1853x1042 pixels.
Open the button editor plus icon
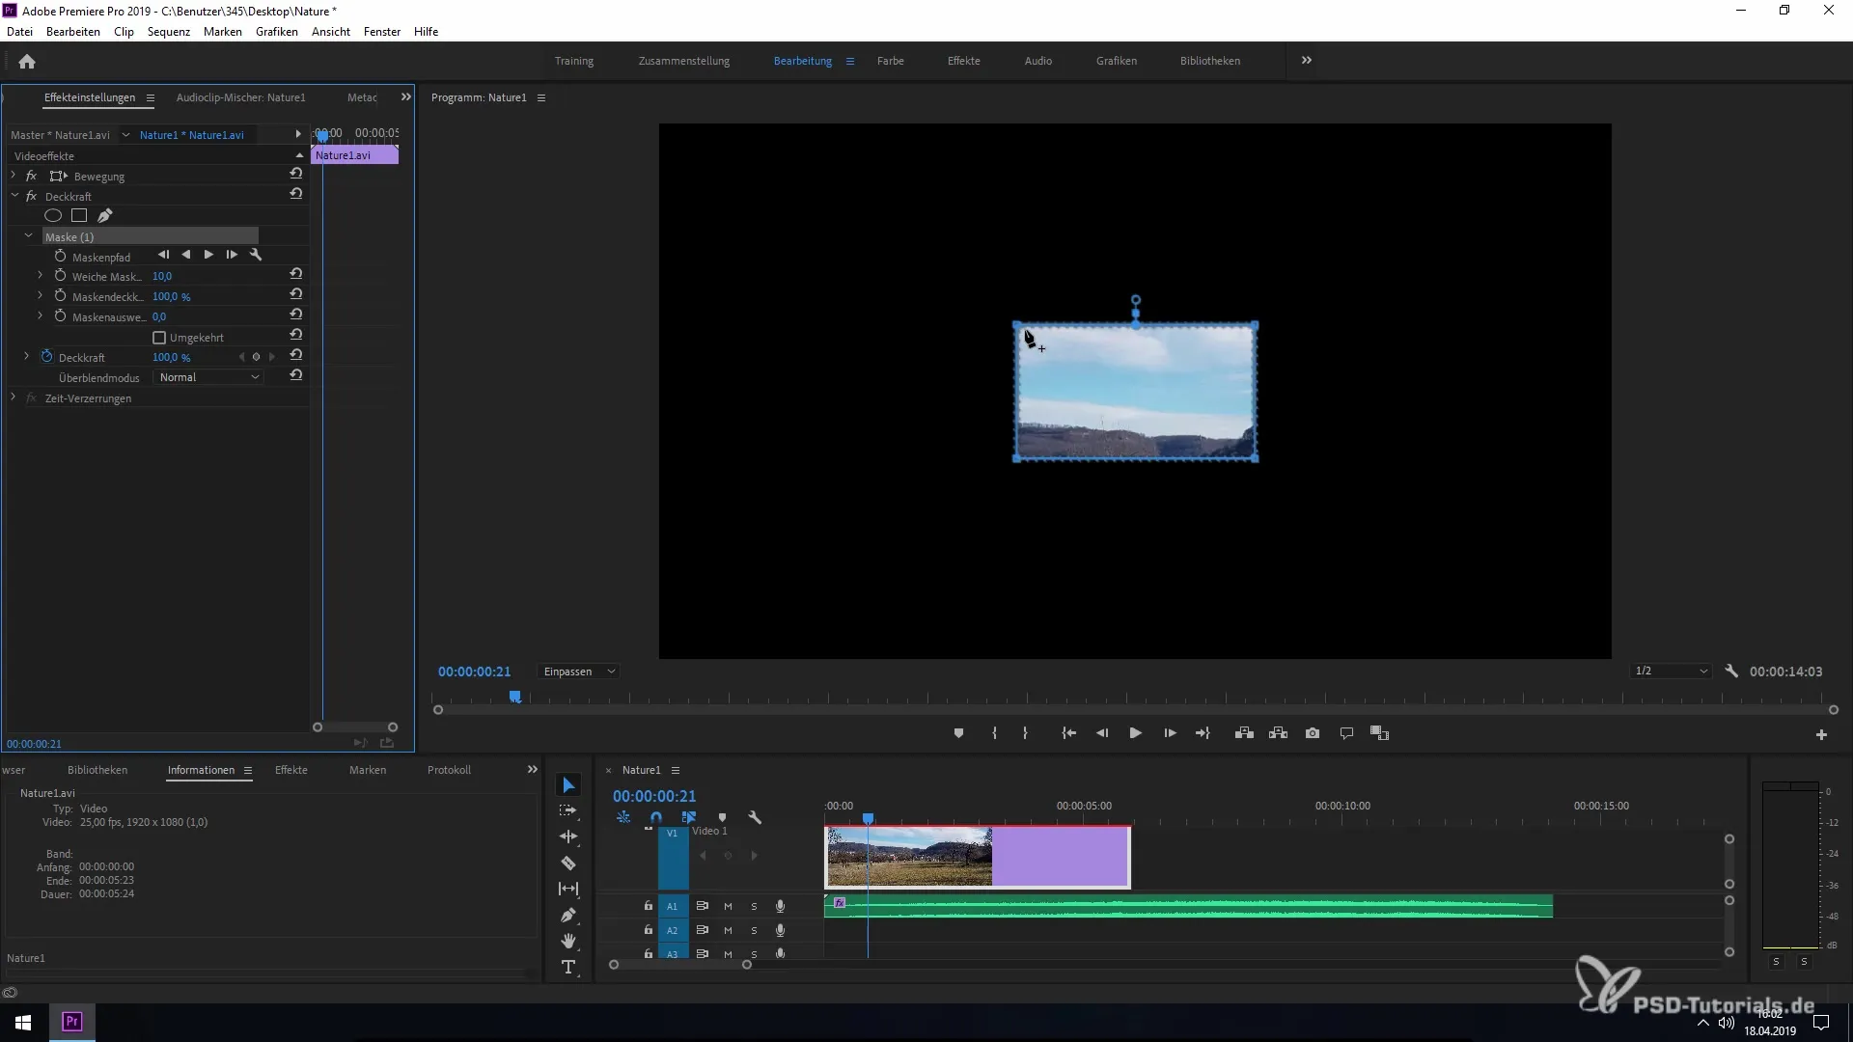[1821, 735]
